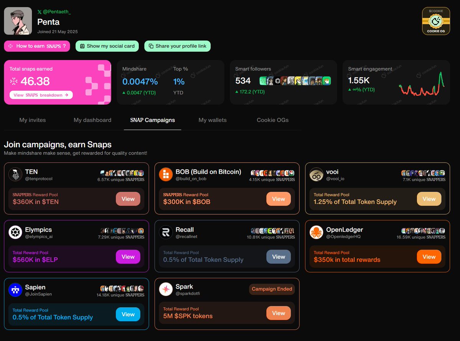Click the Top % 1% value
460x341 pixels.
coord(179,82)
